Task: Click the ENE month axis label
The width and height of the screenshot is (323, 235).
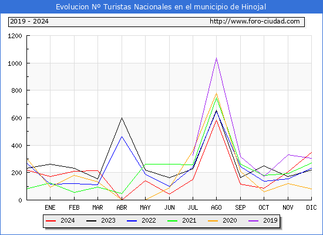Action: (x=50, y=207)
